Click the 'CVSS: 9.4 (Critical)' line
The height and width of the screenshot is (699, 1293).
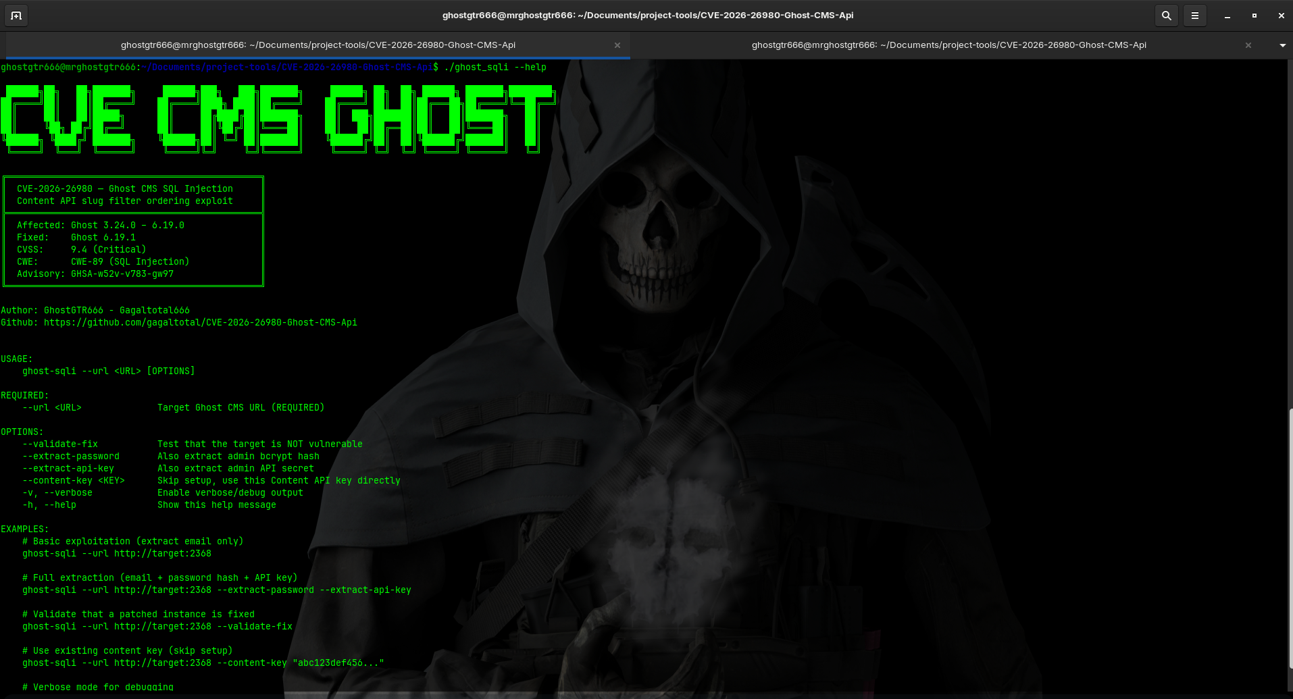82,250
